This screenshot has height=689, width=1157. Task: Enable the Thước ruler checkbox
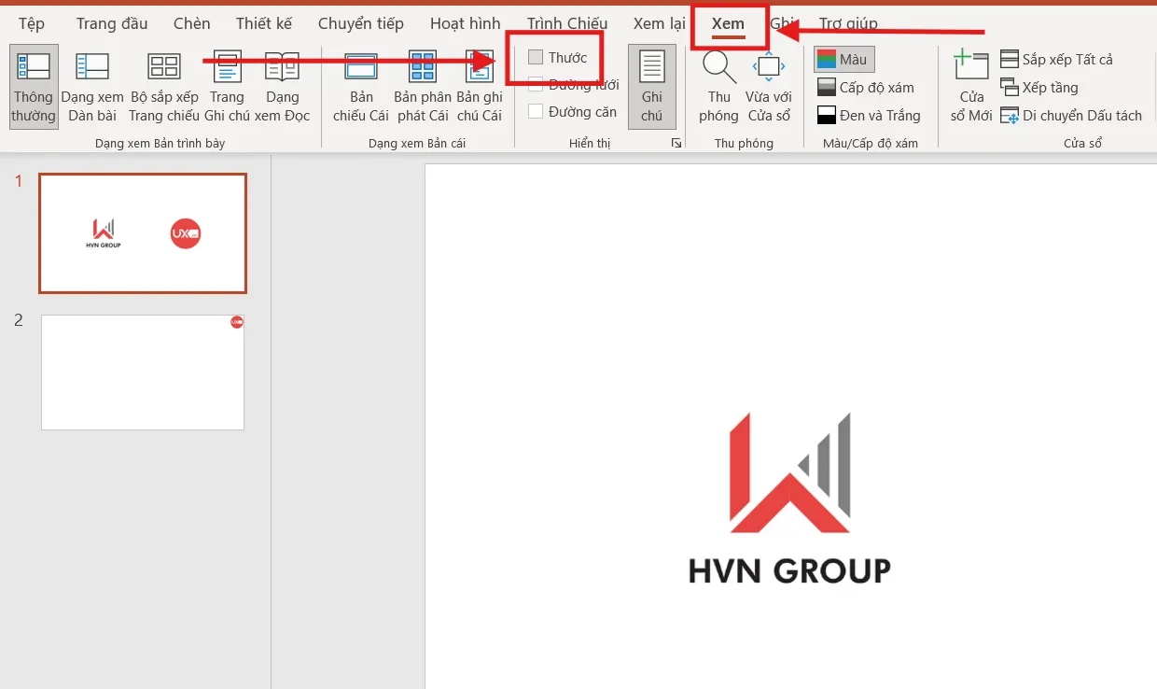tap(536, 58)
